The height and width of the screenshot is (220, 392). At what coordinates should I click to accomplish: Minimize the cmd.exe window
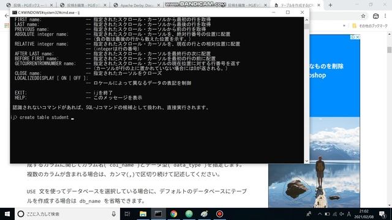coord(274,12)
